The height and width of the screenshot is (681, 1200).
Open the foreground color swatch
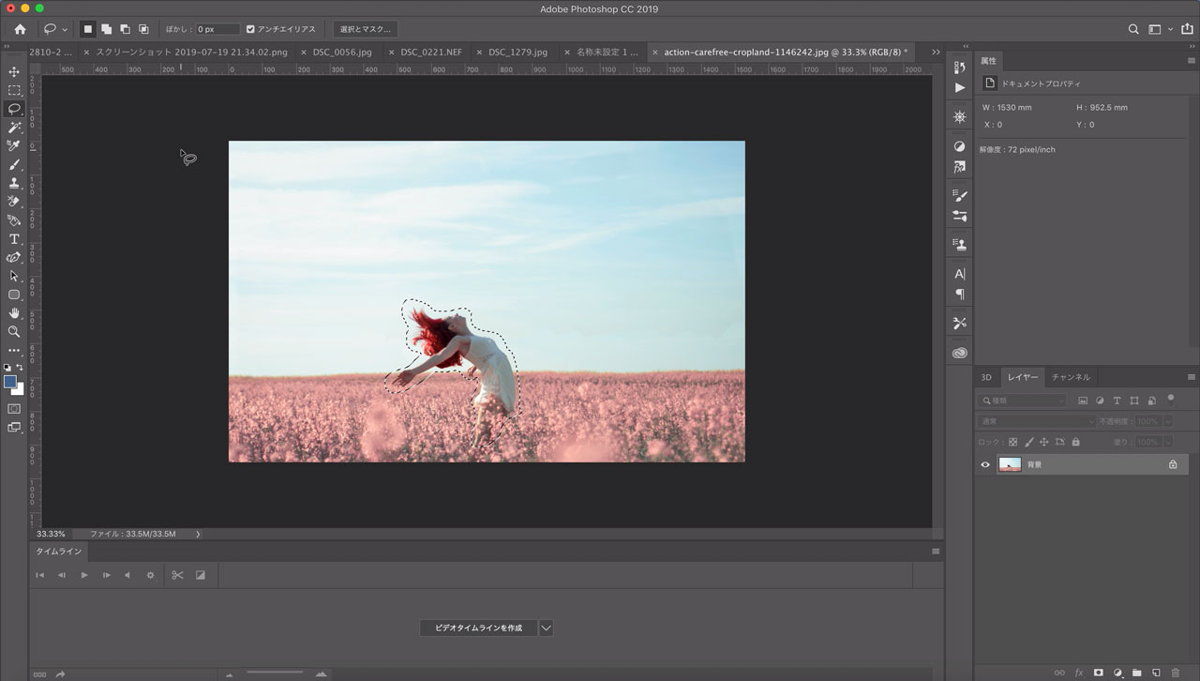coord(10,382)
